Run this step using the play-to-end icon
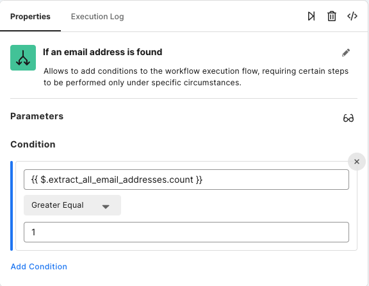369x286 pixels. click(x=311, y=16)
